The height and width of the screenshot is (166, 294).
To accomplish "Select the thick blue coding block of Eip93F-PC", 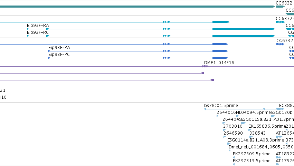I will tap(220, 58).
